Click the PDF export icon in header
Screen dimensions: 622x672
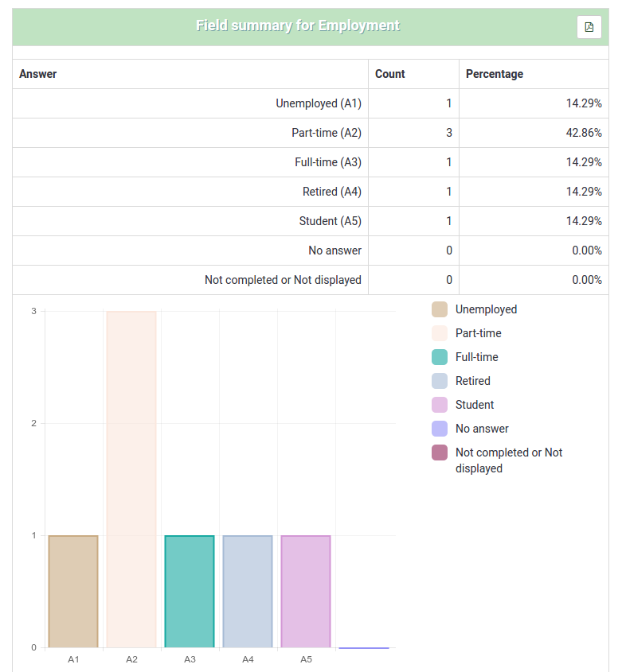[x=589, y=27]
